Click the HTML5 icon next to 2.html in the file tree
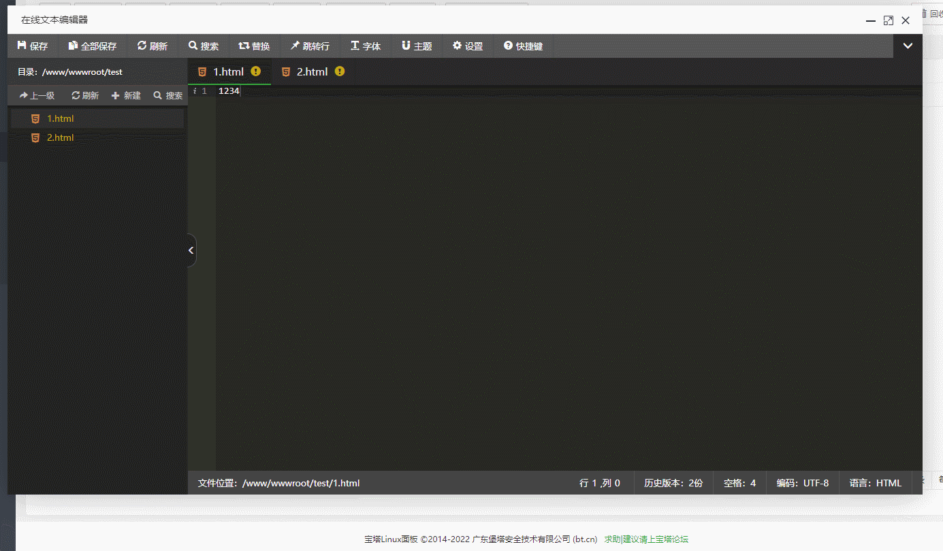The image size is (943, 551). coord(35,137)
